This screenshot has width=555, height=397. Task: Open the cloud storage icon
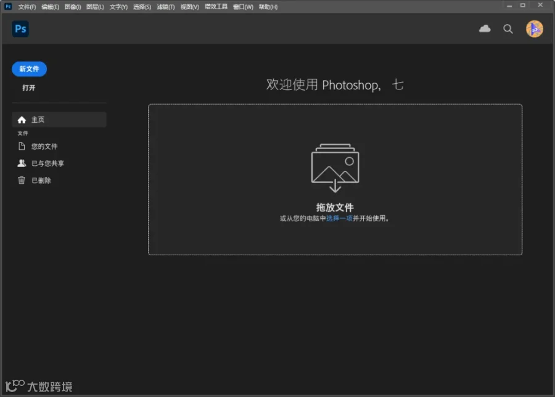point(485,28)
